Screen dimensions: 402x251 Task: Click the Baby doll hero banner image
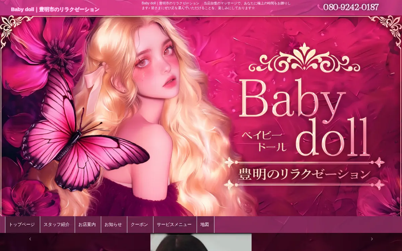(x=201, y=116)
